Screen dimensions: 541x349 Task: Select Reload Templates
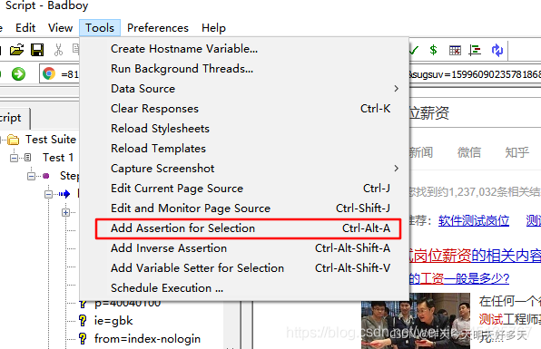[x=244, y=149]
